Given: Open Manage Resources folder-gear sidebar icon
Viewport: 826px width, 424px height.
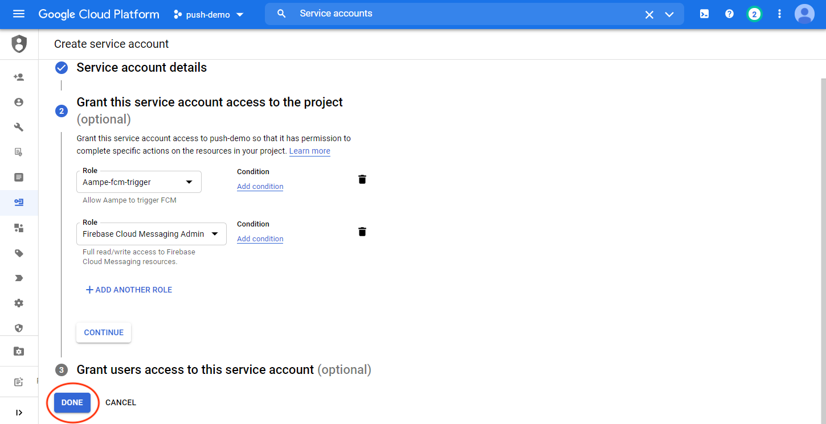Looking at the screenshot, I should point(19,351).
